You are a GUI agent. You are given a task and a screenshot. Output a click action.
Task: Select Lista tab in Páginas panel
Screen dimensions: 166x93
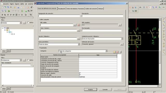pos(9,51)
